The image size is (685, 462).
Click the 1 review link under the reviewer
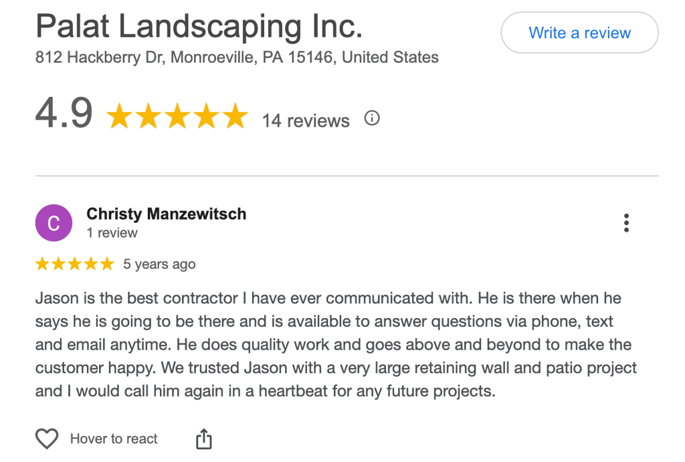[113, 233]
